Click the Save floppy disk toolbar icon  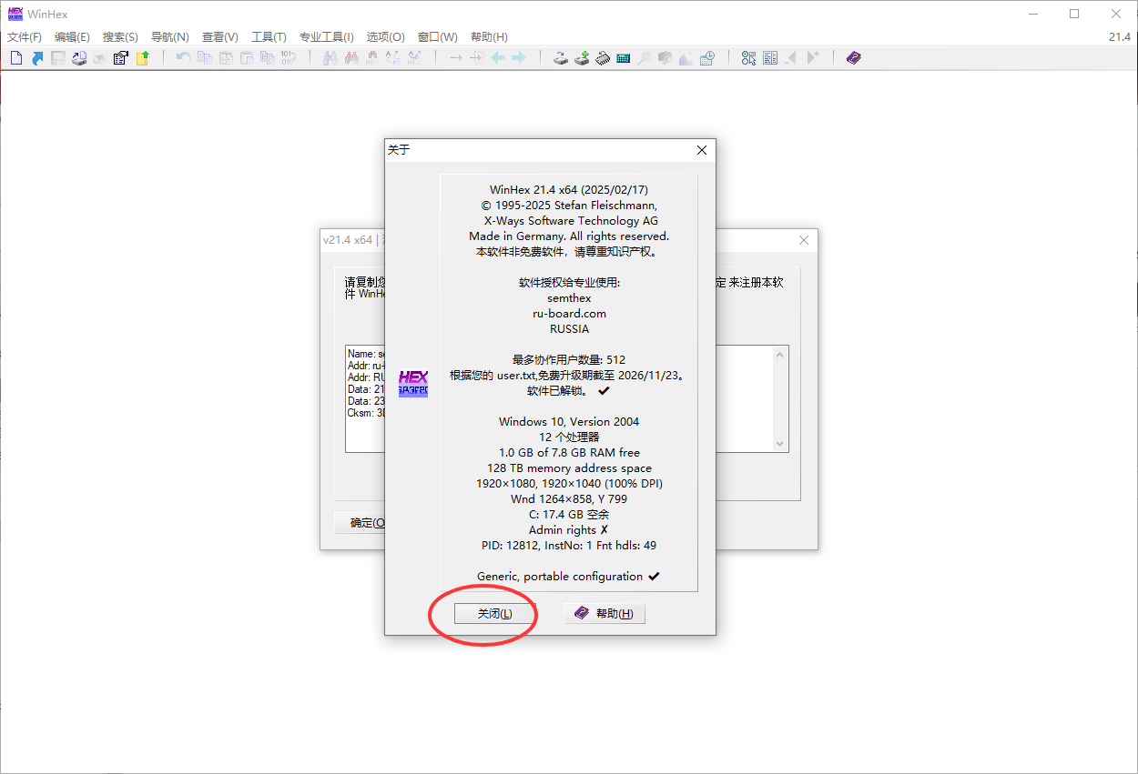click(57, 57)
